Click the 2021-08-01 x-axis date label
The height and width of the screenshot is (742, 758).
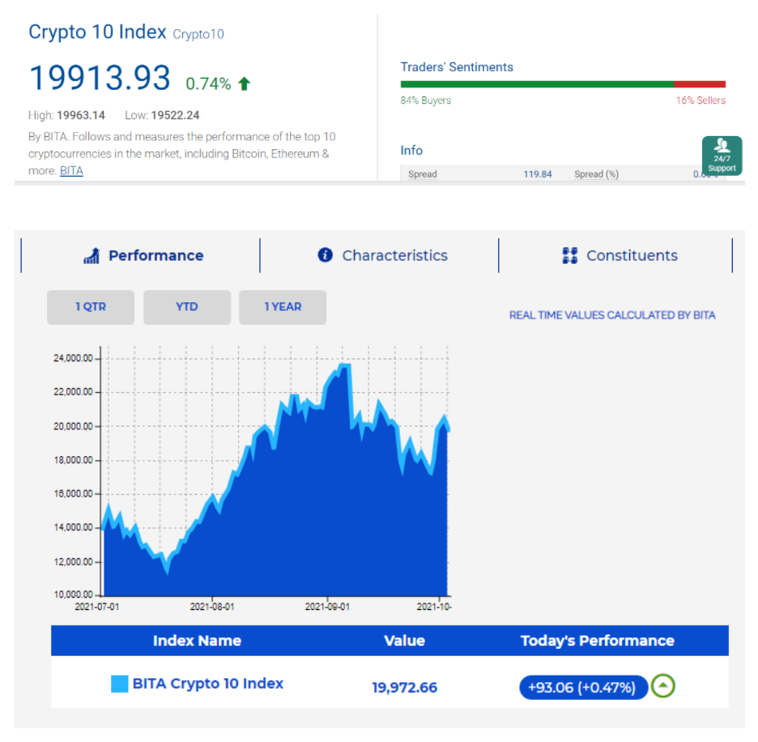pyautogui.click(x=212, y=607)
